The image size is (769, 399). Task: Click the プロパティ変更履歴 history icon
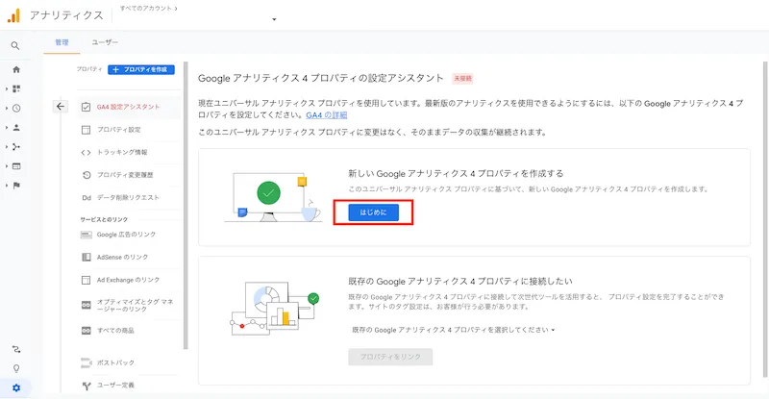pos(87,175)
